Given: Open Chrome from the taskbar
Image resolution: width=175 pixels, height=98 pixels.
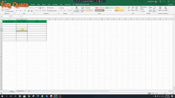Looking at the screenshot, I should (x=29, y=96).
